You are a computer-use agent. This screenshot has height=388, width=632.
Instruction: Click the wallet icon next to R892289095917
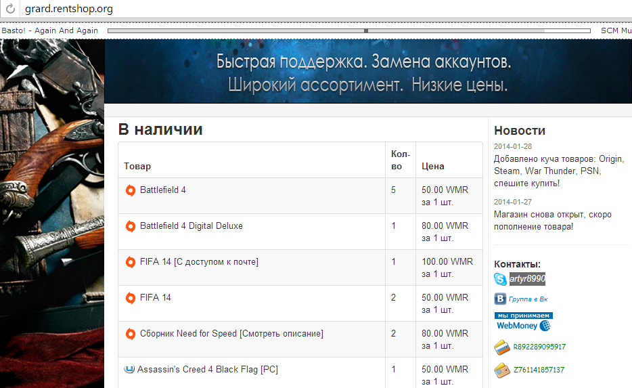coord(502,347)
